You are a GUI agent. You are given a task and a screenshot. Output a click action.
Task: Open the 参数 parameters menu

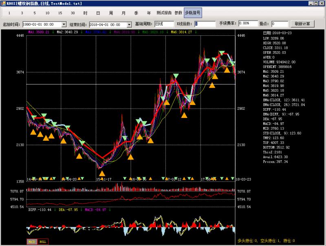[x=178, y=13]
